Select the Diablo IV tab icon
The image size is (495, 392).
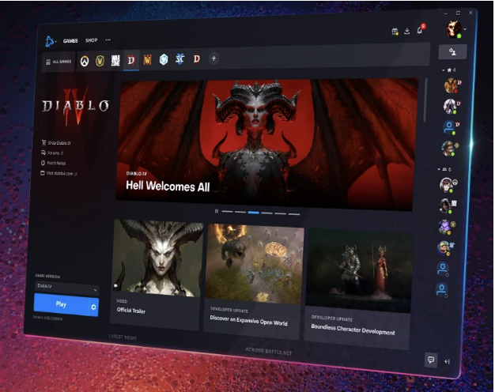[x=131, y=60]
